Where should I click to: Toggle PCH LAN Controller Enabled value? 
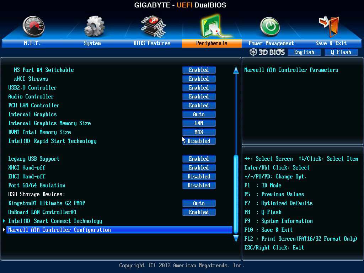click(x=199, y=105)
